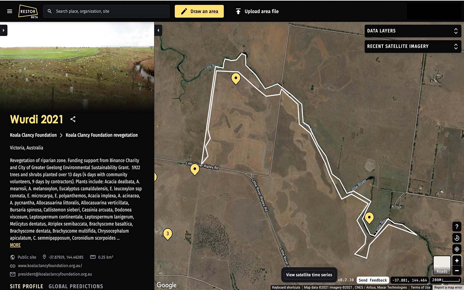Click the Upload area file button
The image size is (464, 290).
[x=257, y=11]
